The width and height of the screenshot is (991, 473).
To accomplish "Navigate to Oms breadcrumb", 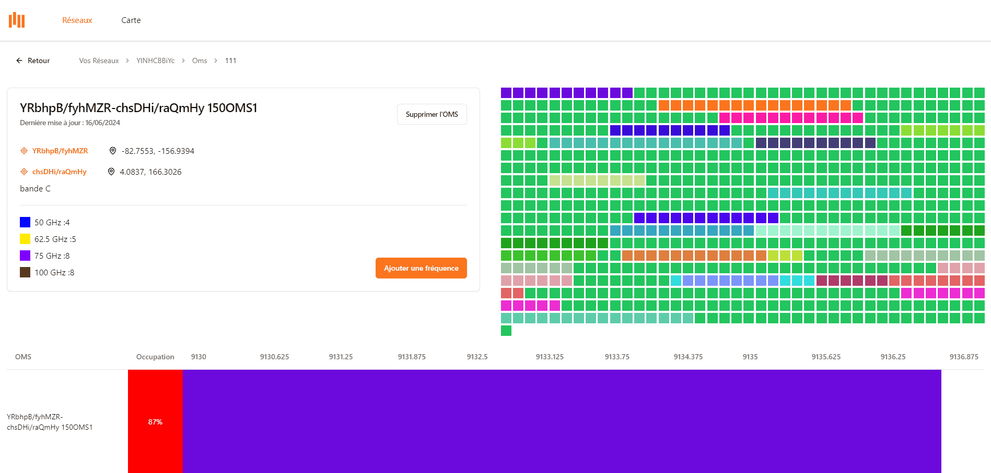I will click(x=200, y=61).
